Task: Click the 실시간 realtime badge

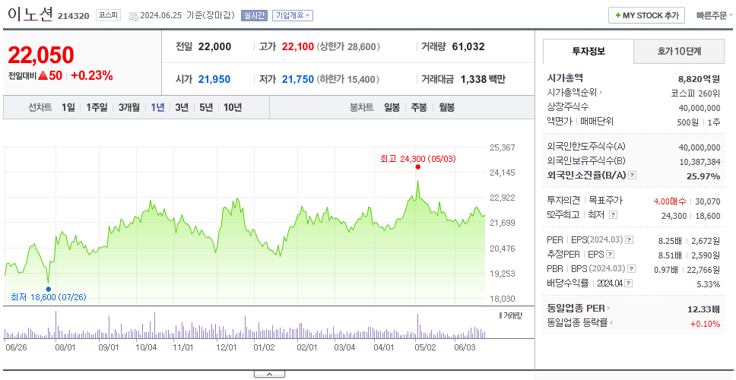Action: click(x=254, y=15)
